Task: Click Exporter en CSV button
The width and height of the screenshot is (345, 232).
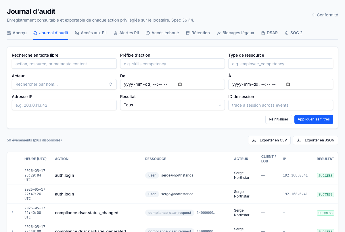Action: (269, 140)
